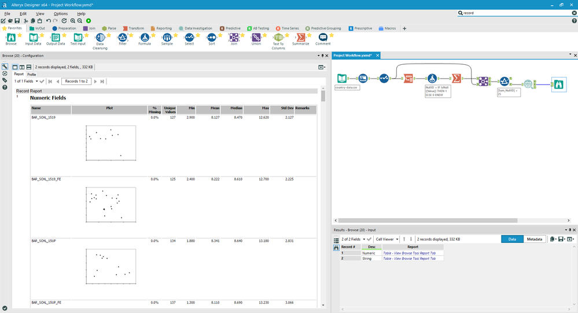Viewport: 578px width, 313px height.
Task: Toggle the side-by-side split view layout
Action: click(x=22, y=67)
